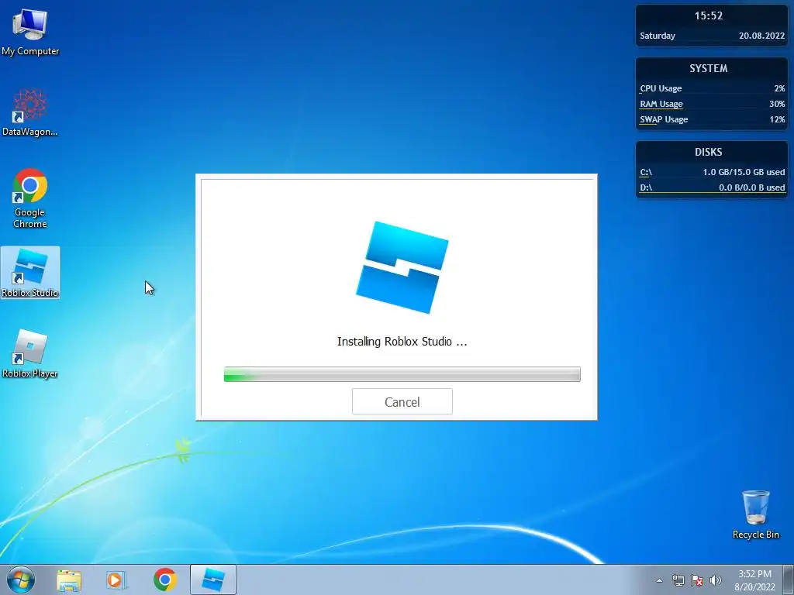Viewport: 794px width, 595px height.
Task: Cancel the Roblox Studio installation
Action: (402, 401)
